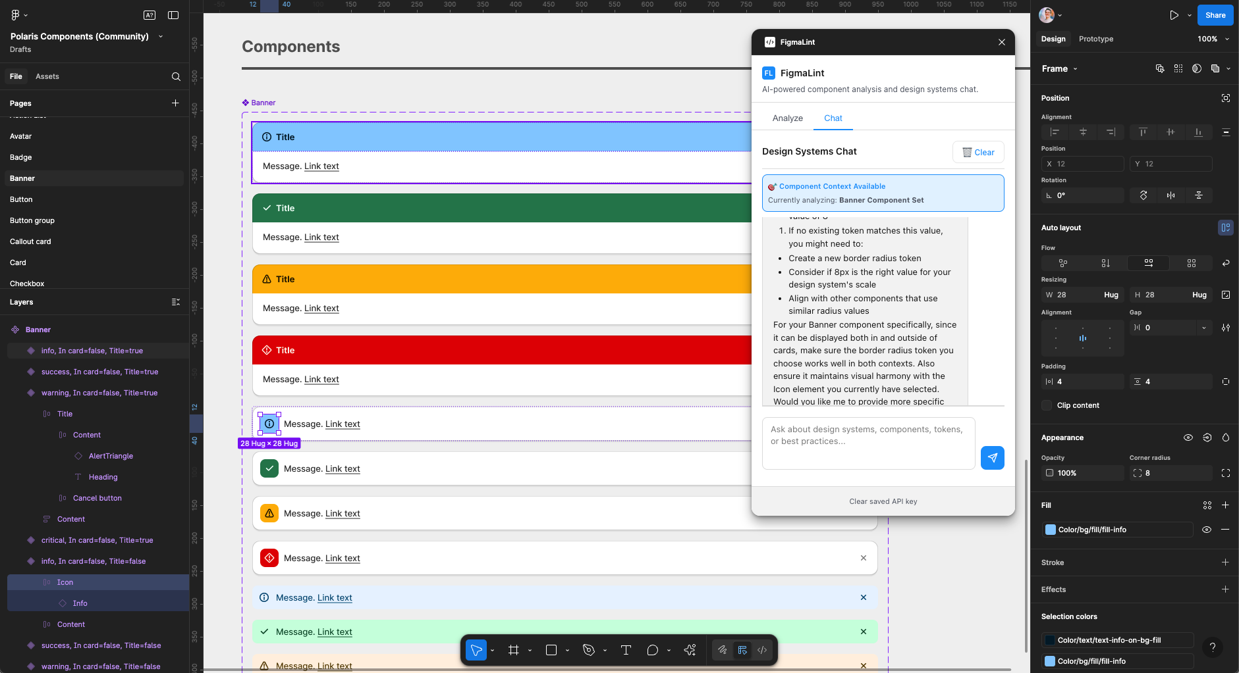Click the Present play icon
Image resolution: width=1239 pixels, height=673 pixels.
tap(1174, 15)
